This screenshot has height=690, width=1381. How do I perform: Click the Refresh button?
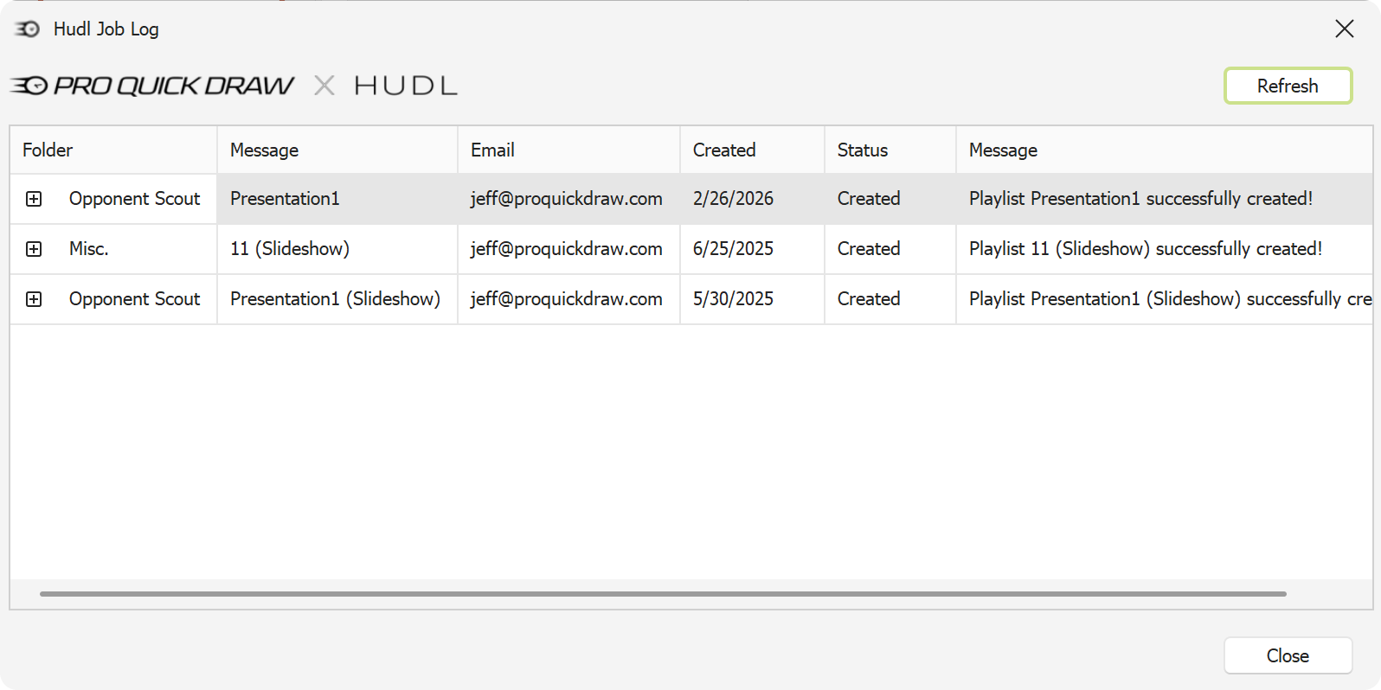pyautogui.click(x=1287, y=86)
